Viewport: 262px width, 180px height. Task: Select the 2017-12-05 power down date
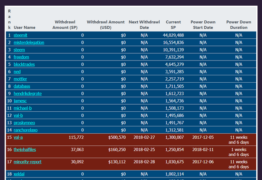203,137
